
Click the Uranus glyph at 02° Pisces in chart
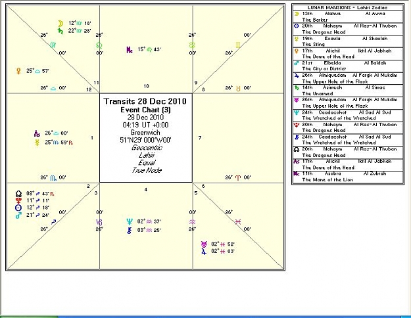[204, 244]
